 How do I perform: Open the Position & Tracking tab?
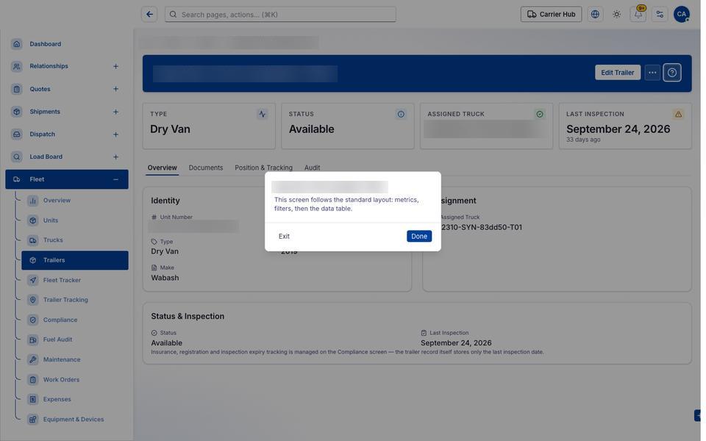263,168
